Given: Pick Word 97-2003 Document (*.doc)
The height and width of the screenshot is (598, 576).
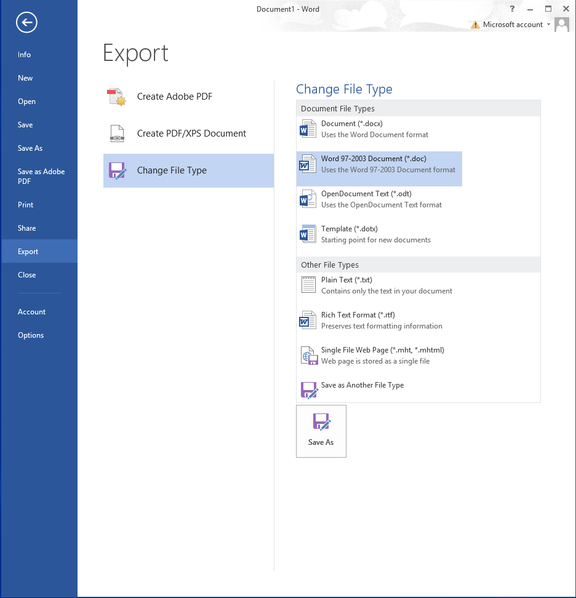Looking at the screenshot, I should [x=379, y=169].
